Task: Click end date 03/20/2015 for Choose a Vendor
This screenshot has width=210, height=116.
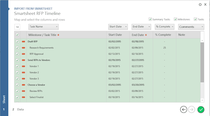Action: [x=138, y=85]
